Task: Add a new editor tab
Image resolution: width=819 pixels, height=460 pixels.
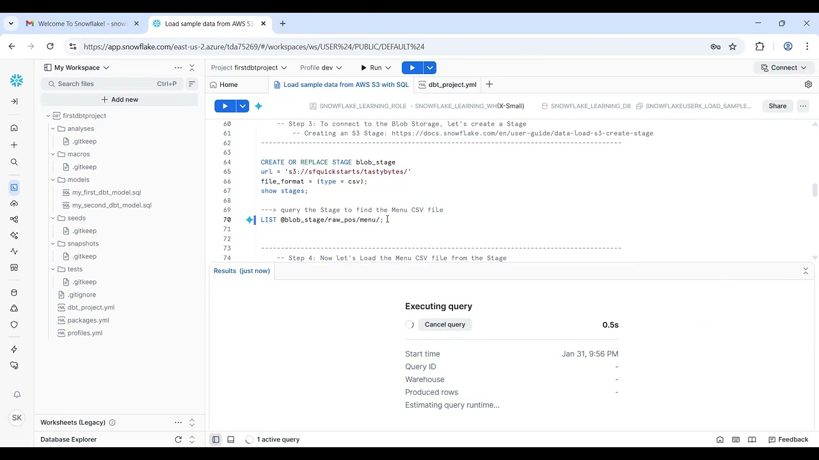Action: (489, 84)
